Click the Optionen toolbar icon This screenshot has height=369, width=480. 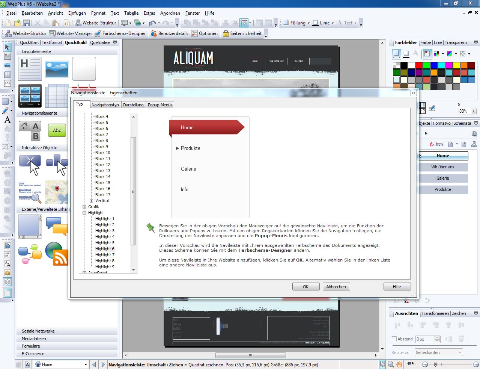205,33
